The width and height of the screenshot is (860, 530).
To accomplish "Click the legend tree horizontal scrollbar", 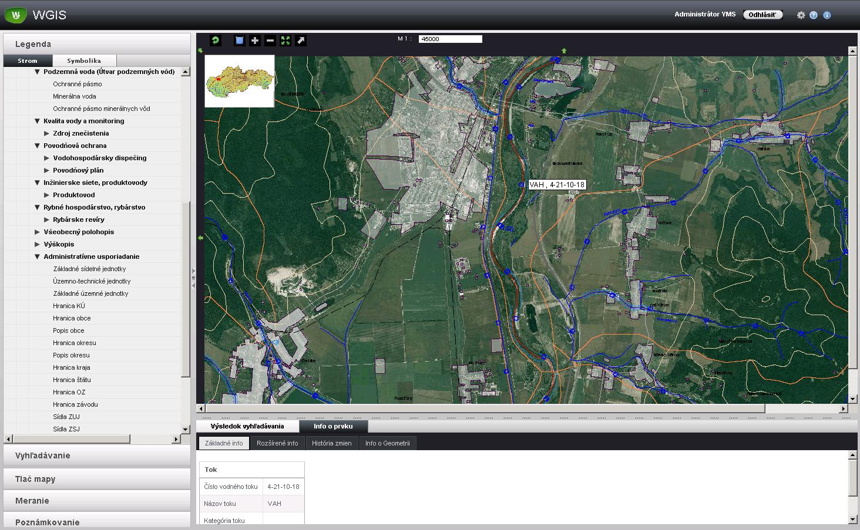I will point(71,439).
